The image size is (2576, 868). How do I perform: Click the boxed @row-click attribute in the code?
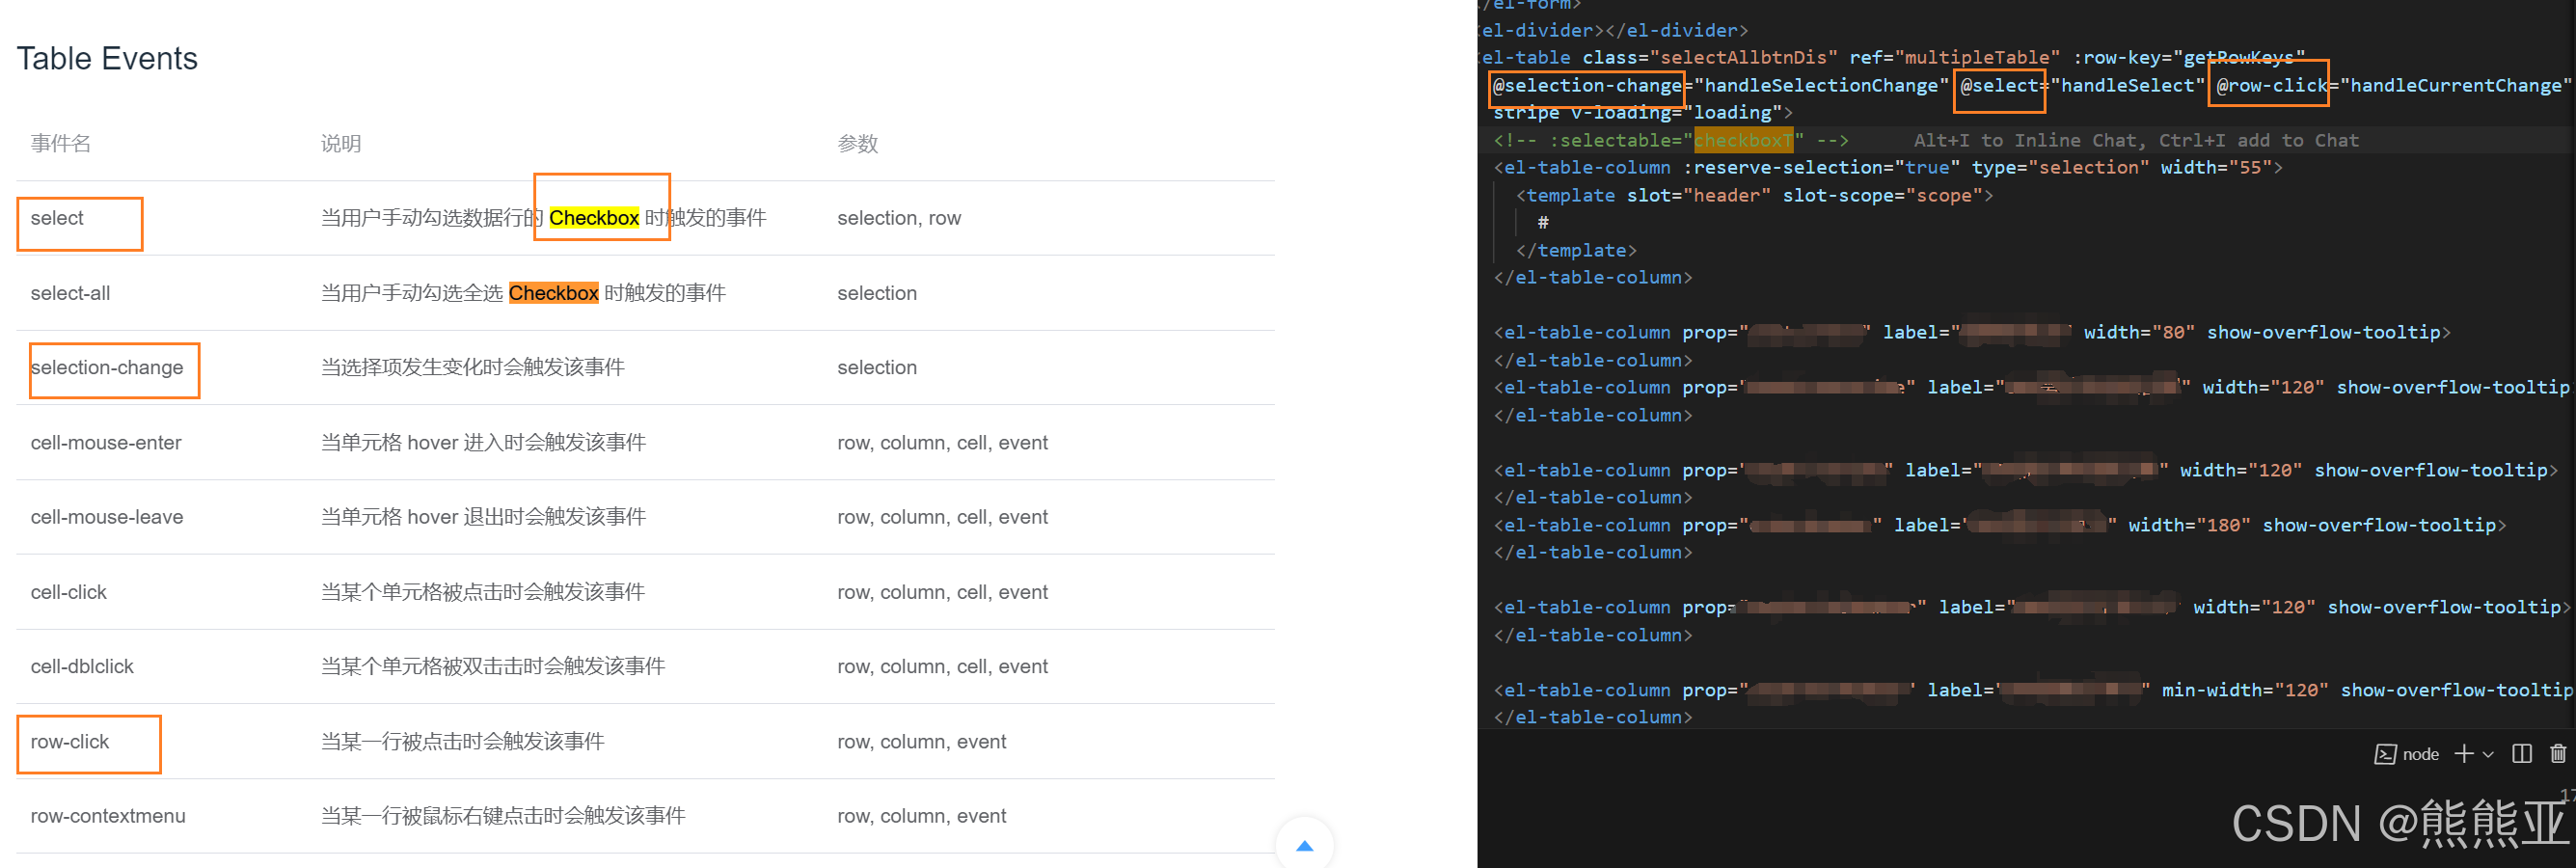click(2267, 85)
